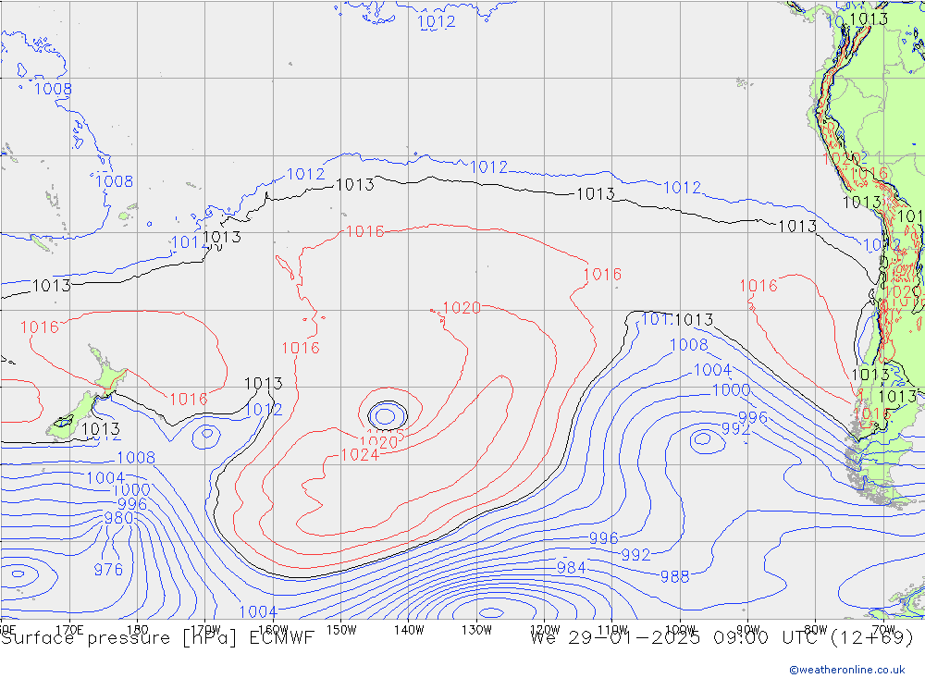Screen dimensions: 925x678
Task: Click New Zealand's North Island on the map
Action: click(x=110, y=373)
